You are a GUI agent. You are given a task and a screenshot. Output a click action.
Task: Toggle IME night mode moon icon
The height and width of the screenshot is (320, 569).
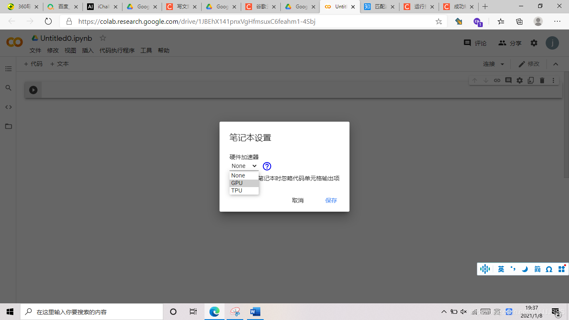click(x=525, y=269)
